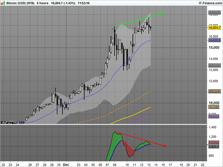Click the Dec month label on time axis
The height and width of the screenshot is (167, 223).
(66, 165)
